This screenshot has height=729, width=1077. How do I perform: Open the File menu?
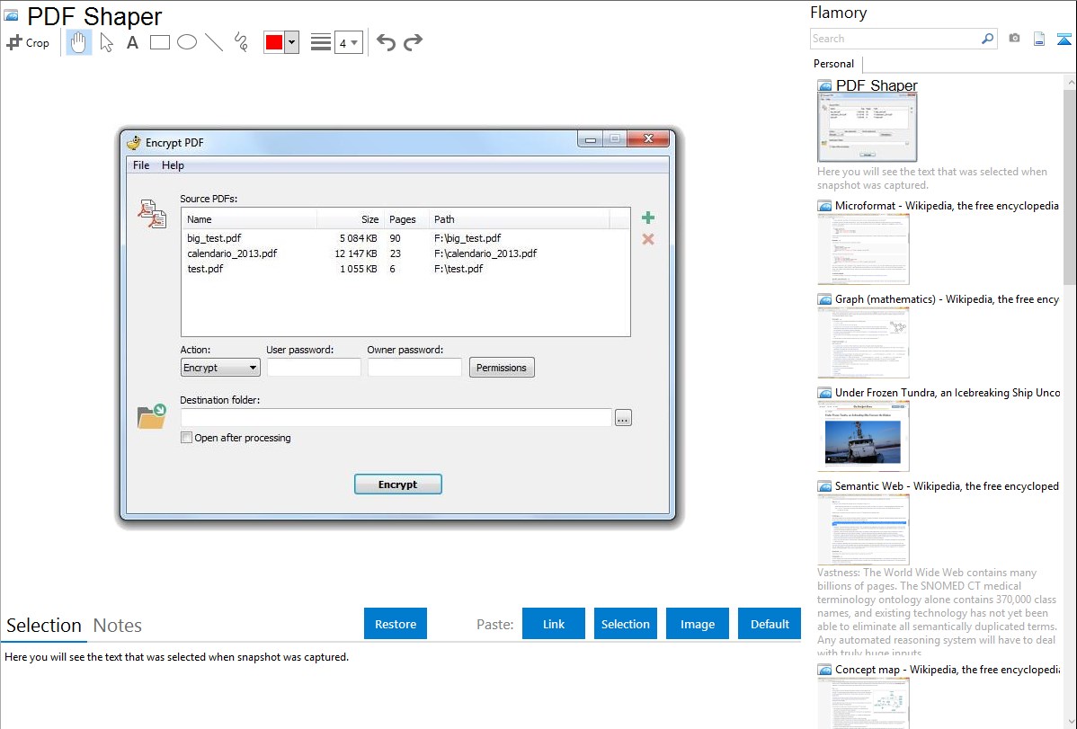pos(141,164)
